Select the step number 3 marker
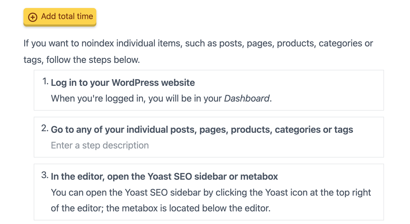The width and height of the screenshot is (410, 224). pos(45,175)
